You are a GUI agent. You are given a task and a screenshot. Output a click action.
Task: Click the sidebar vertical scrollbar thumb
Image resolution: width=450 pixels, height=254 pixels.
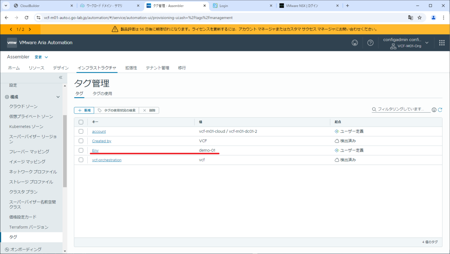coord(65,151)
